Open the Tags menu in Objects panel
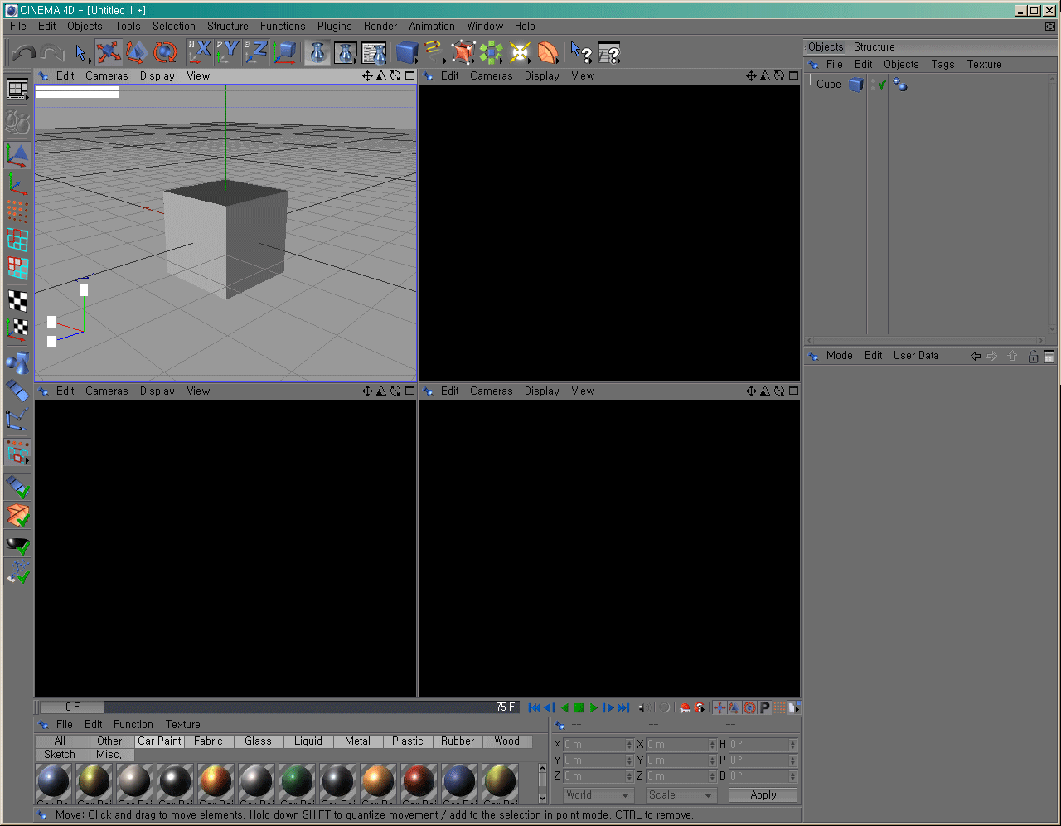The image size is (1061, 826). [942, 65]
